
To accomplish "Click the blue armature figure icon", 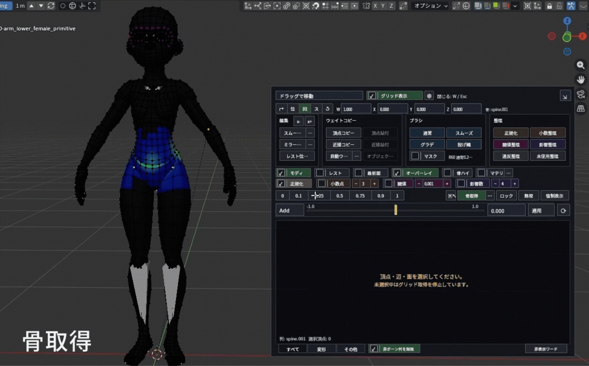I will tap(571, 6).
